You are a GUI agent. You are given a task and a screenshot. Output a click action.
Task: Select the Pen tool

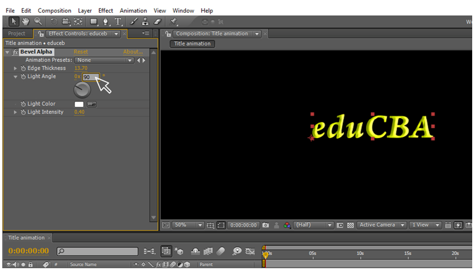(x=105, y=22)
